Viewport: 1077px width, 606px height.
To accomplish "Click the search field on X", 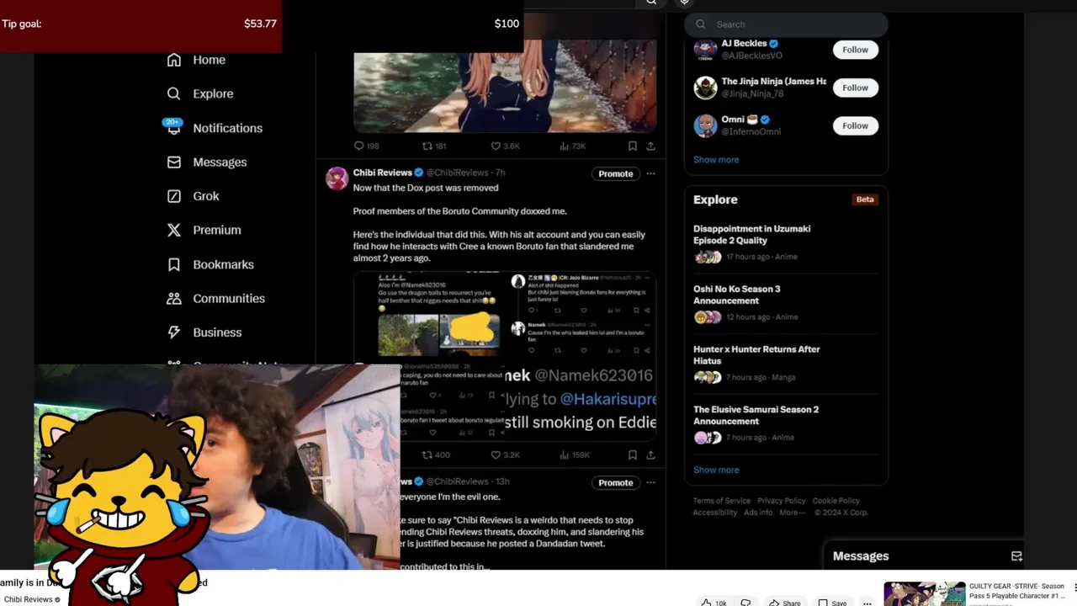I will coord(786,24).
